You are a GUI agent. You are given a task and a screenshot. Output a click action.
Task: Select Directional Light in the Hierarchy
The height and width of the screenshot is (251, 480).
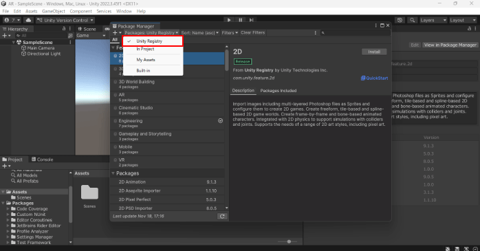41,54
